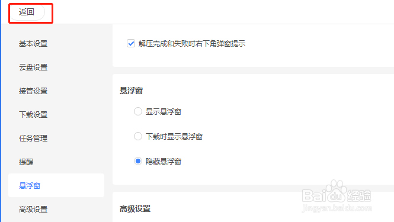Viewport: 394px width, 222px height.
Task: Click the Baidu 经验 paw watermark logo
Action: tap(337, 195)
